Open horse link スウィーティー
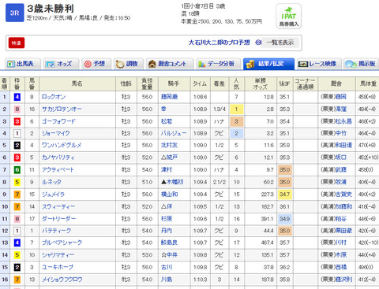This screenshot has width=379, height=289. [x=58, y=206]
